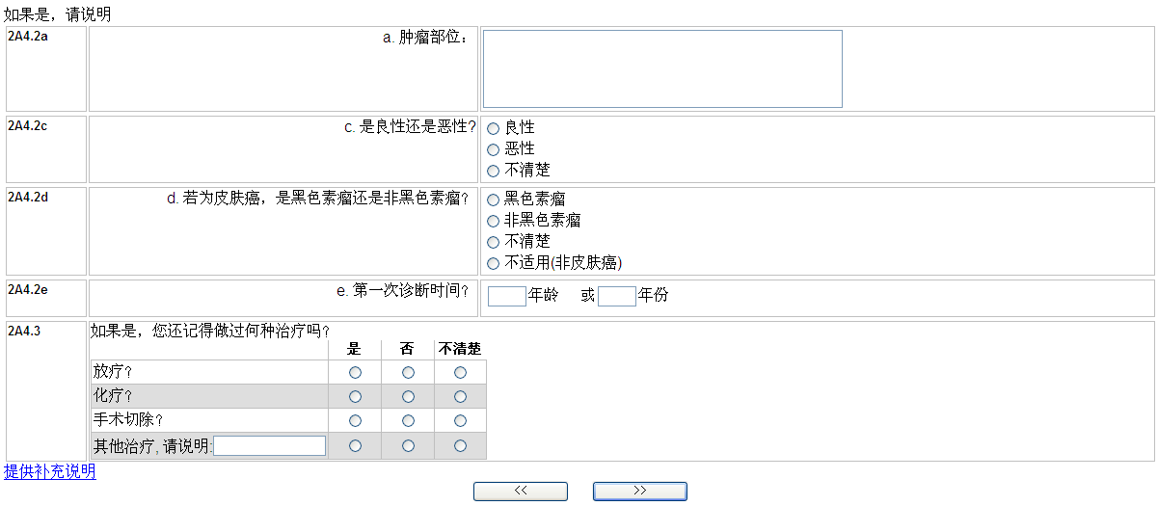Choose 不适用(非皮肤癌) option
1158x506 pixels.
(494, 263)
